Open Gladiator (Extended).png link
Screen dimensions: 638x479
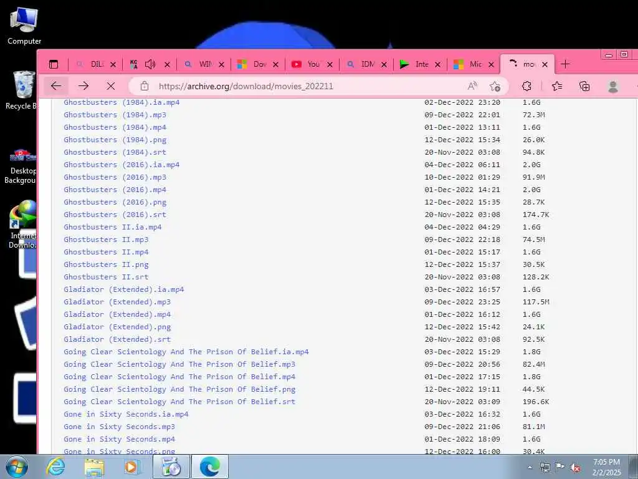(x=117, y=327)
